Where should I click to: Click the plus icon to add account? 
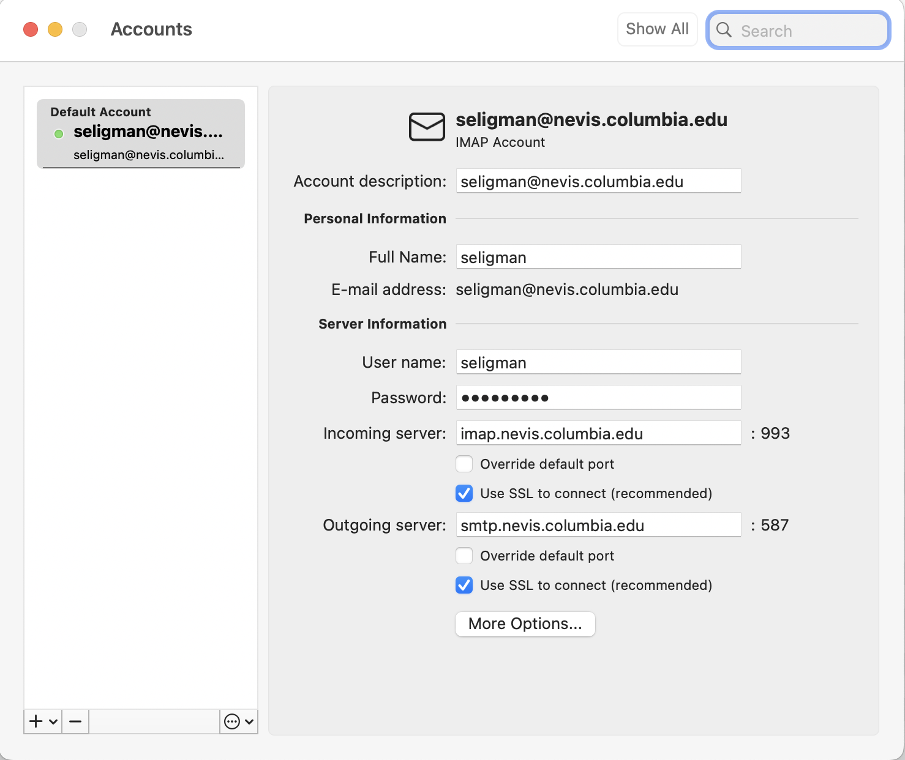click(x=36, y=721)
